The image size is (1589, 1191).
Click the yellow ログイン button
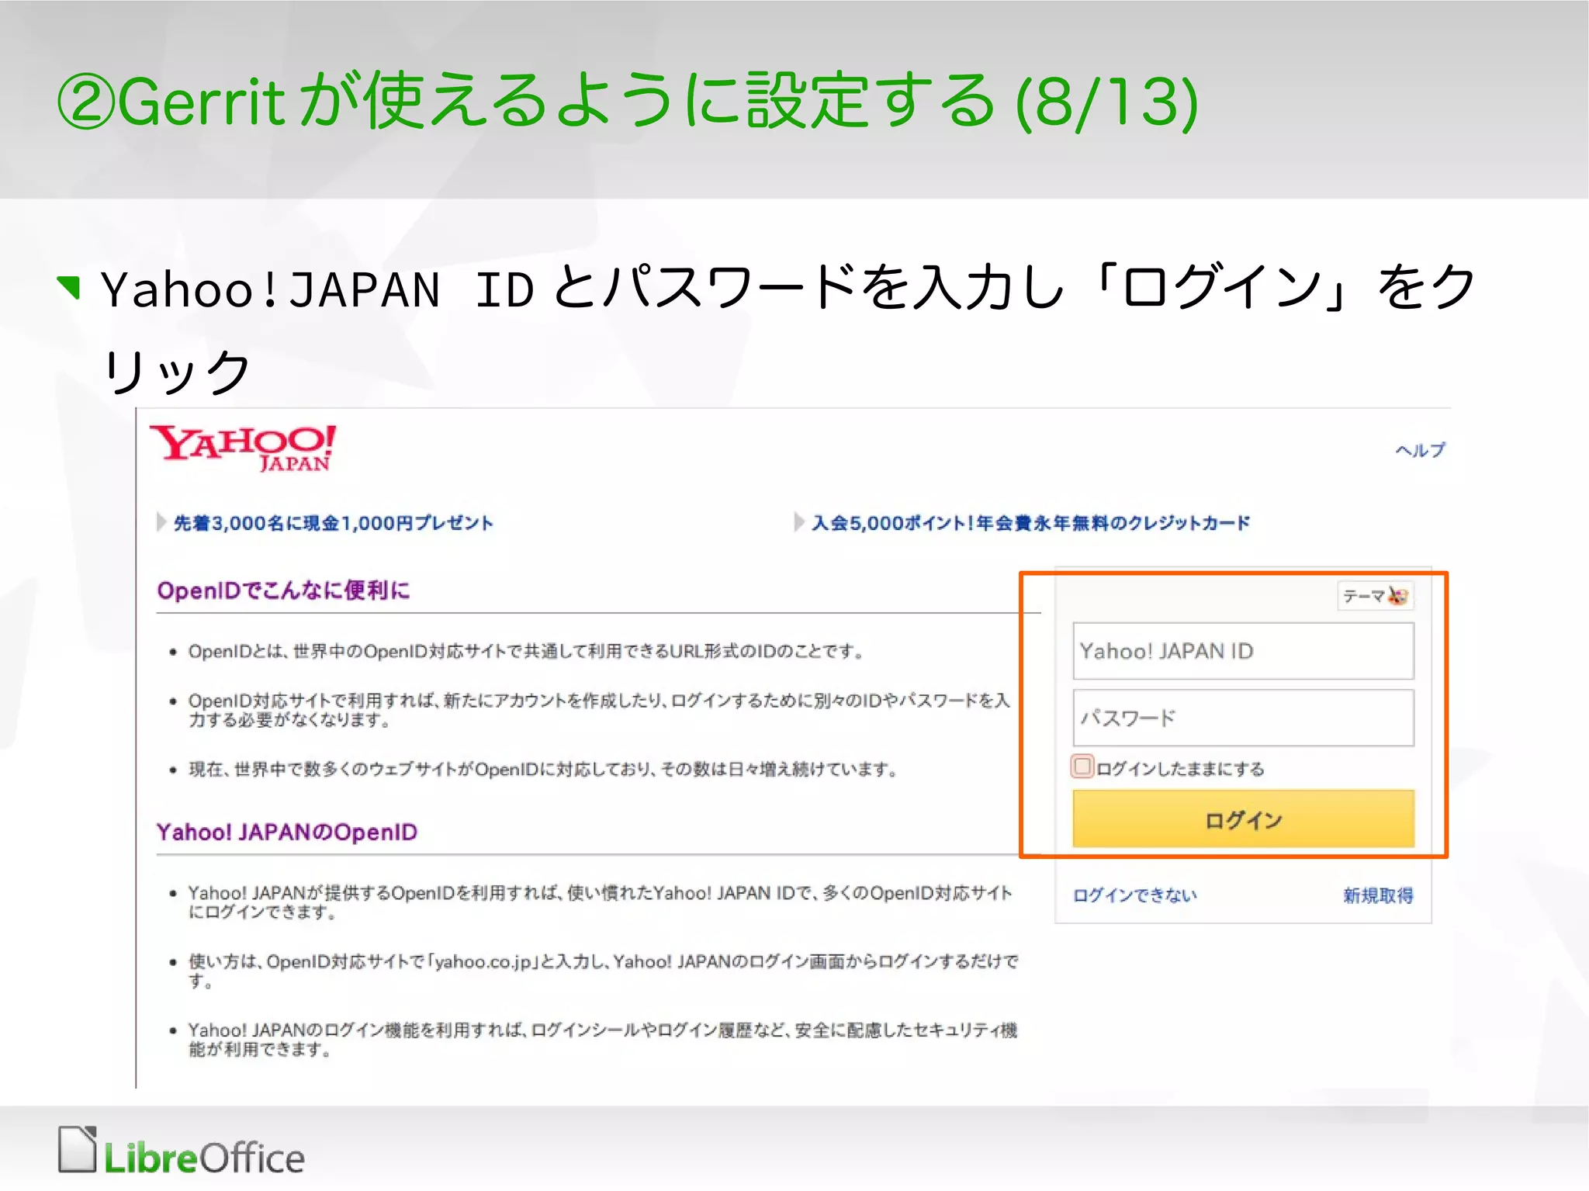(1243, 819)
